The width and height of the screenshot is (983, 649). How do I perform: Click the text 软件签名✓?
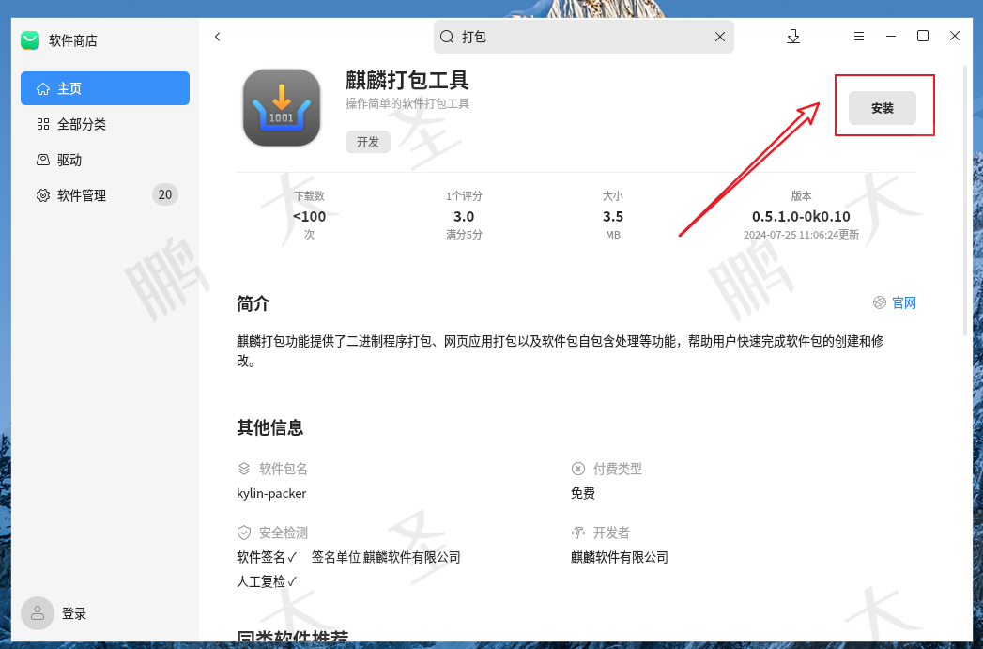click(267, 557)
